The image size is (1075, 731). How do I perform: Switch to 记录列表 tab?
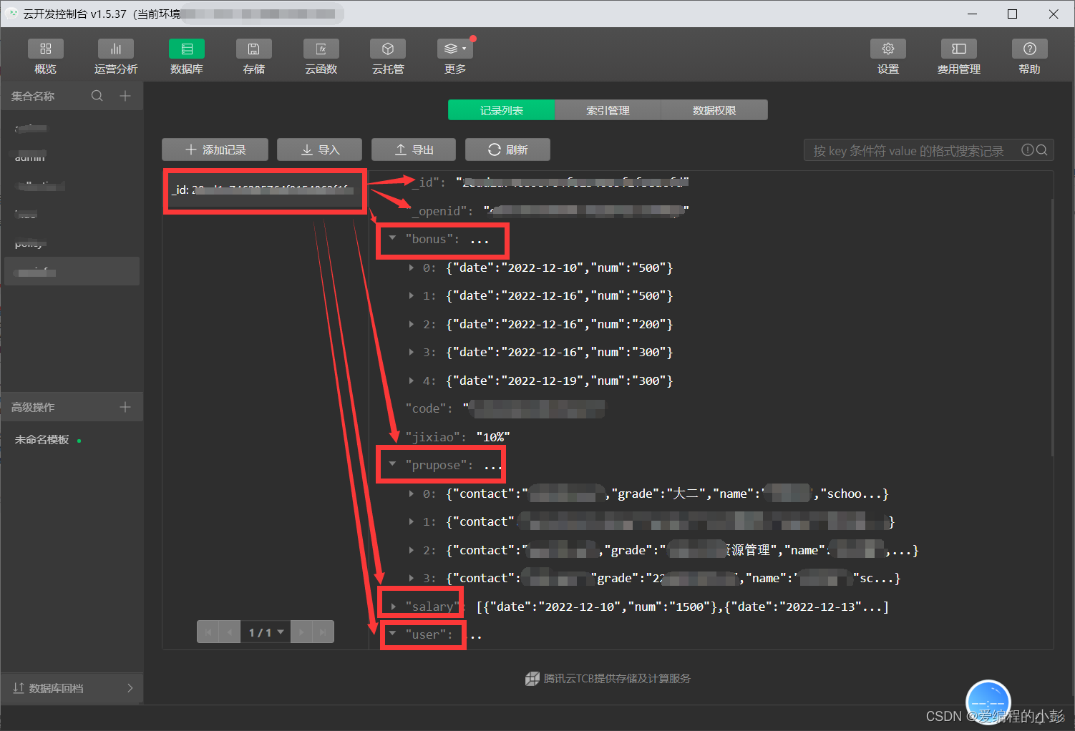tap(501, 110)
